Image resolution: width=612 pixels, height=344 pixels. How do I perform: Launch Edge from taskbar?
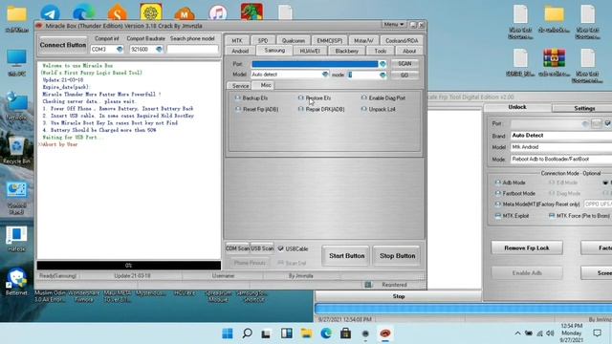coord(326,333)
